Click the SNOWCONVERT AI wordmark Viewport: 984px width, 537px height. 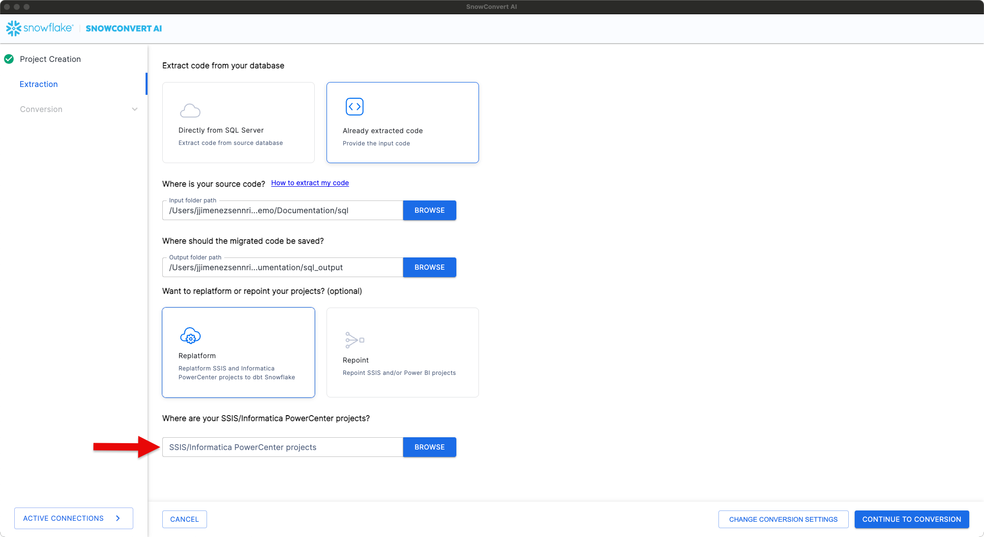click(123, 28)
